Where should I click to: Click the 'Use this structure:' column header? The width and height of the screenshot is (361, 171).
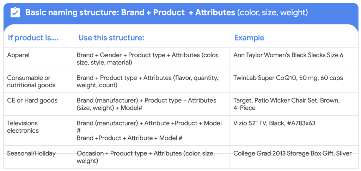click(x=111, y=38)
